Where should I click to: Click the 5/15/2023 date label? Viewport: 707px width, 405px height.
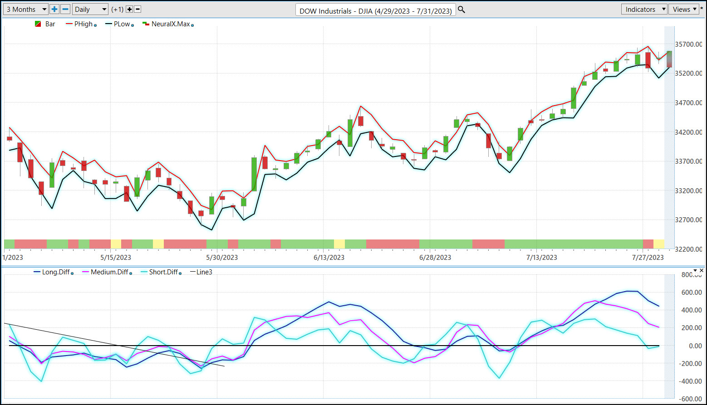pyautogui.click(x=116, y=258)
